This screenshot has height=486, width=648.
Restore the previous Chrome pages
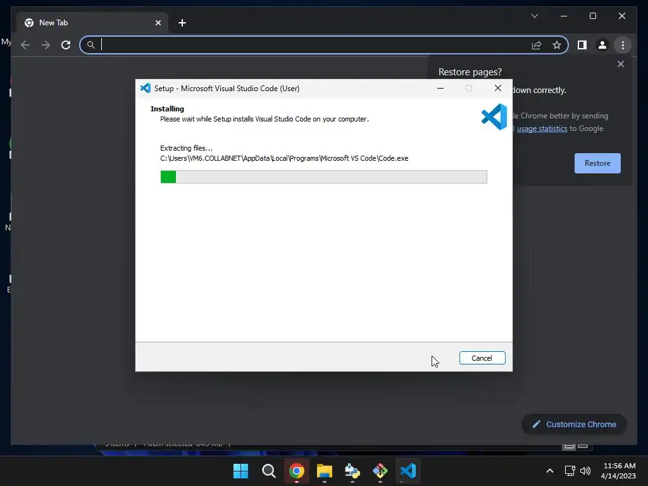point(597,163)
